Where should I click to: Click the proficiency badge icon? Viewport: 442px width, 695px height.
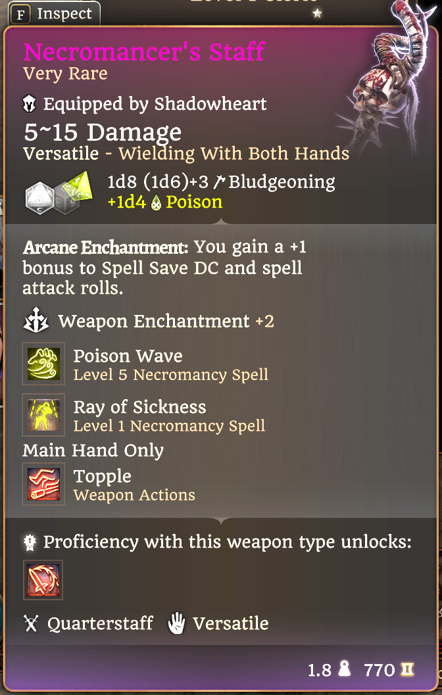[x=30, y=542]
